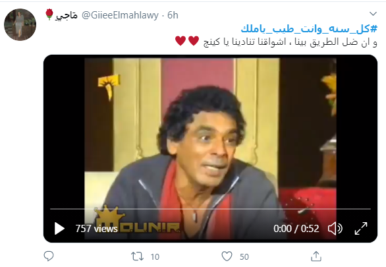Open the blue Arabic hashtag link

309,29
